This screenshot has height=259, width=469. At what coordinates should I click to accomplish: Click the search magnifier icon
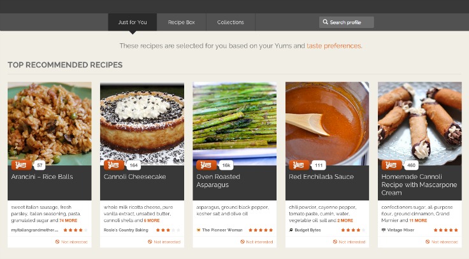[325, 22]
